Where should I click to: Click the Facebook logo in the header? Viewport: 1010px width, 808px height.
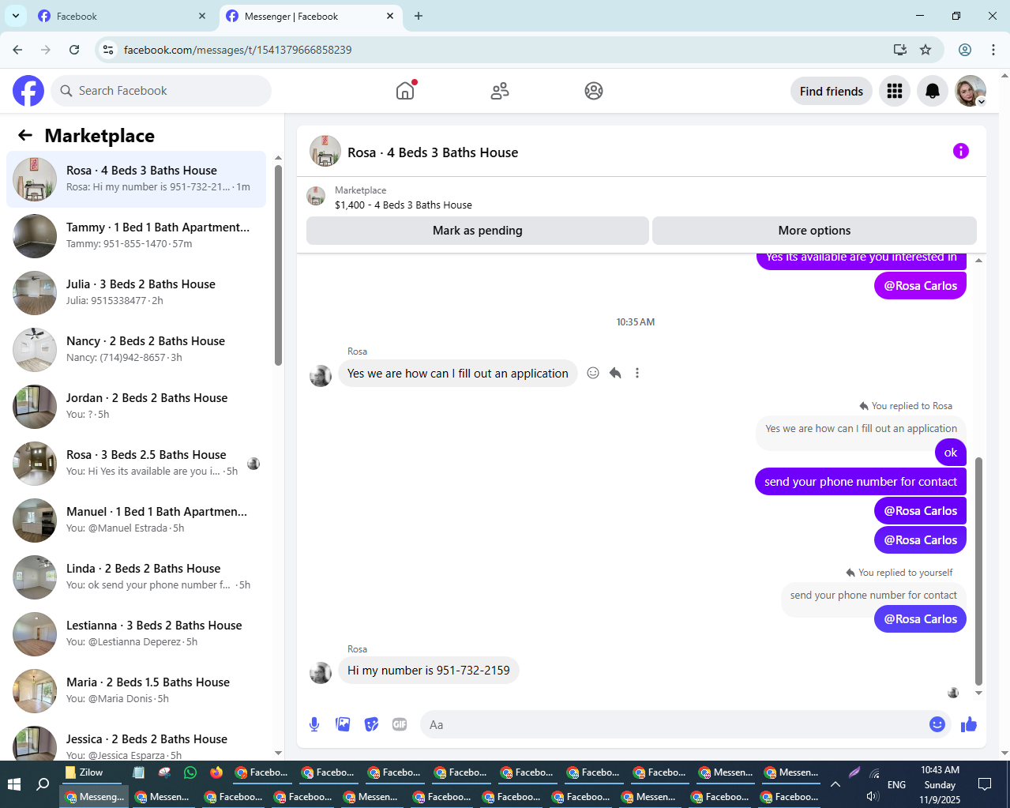click(x=28, y=91)
